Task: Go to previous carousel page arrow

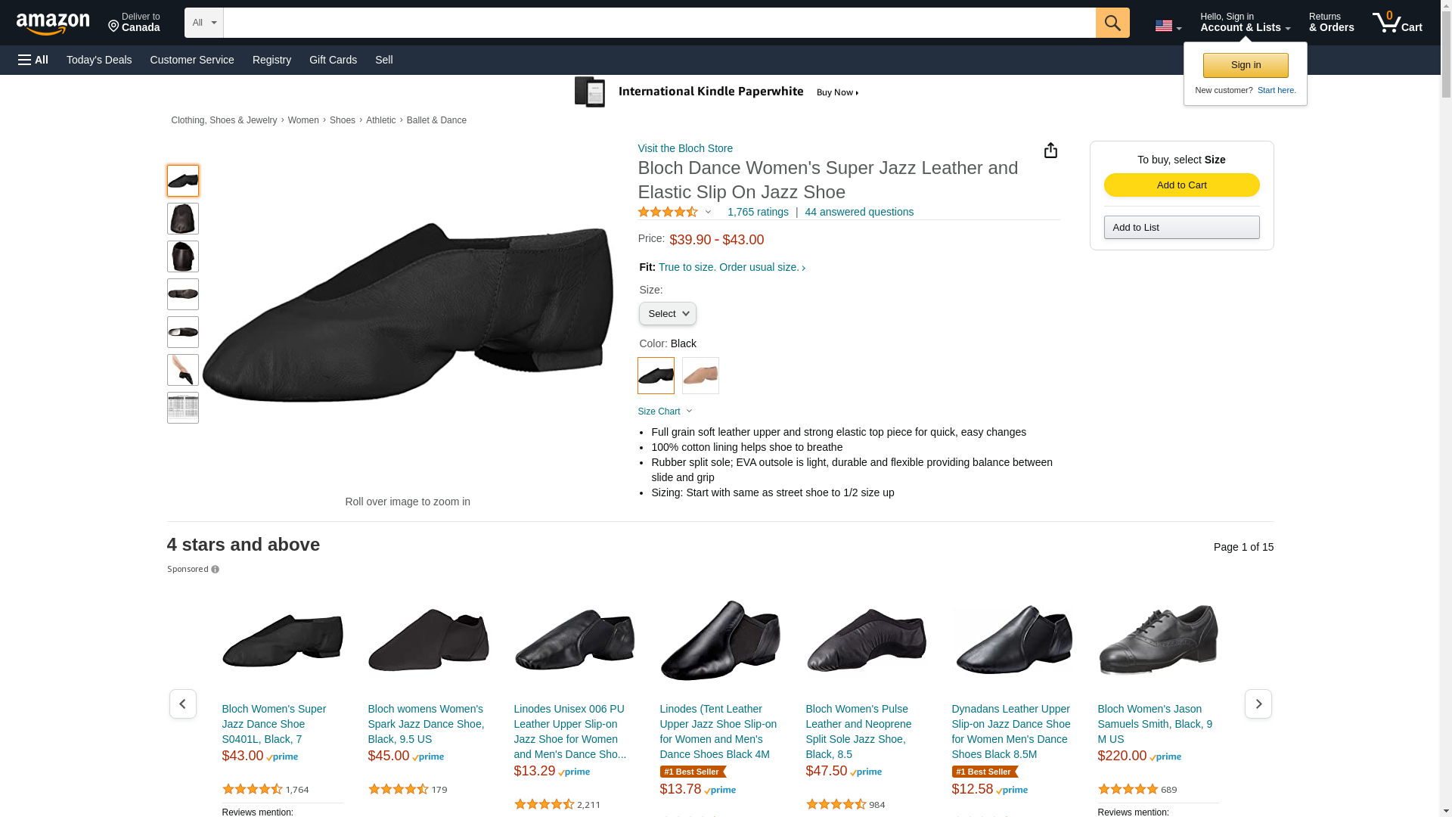Action: click(183, 704)
